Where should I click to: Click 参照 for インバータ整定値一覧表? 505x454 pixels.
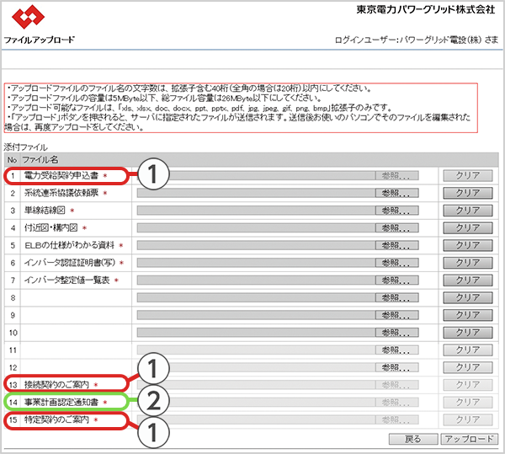[x=396, y=280]
